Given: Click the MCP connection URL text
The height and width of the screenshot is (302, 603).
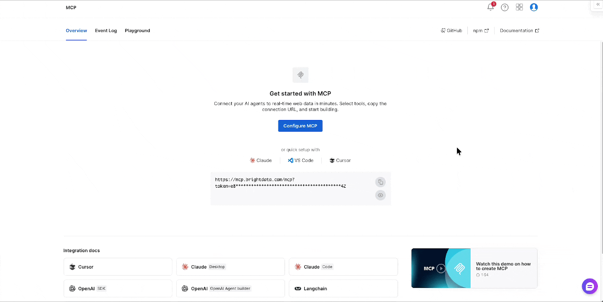Looking at the screenshot, I should [x=280, y=183].
